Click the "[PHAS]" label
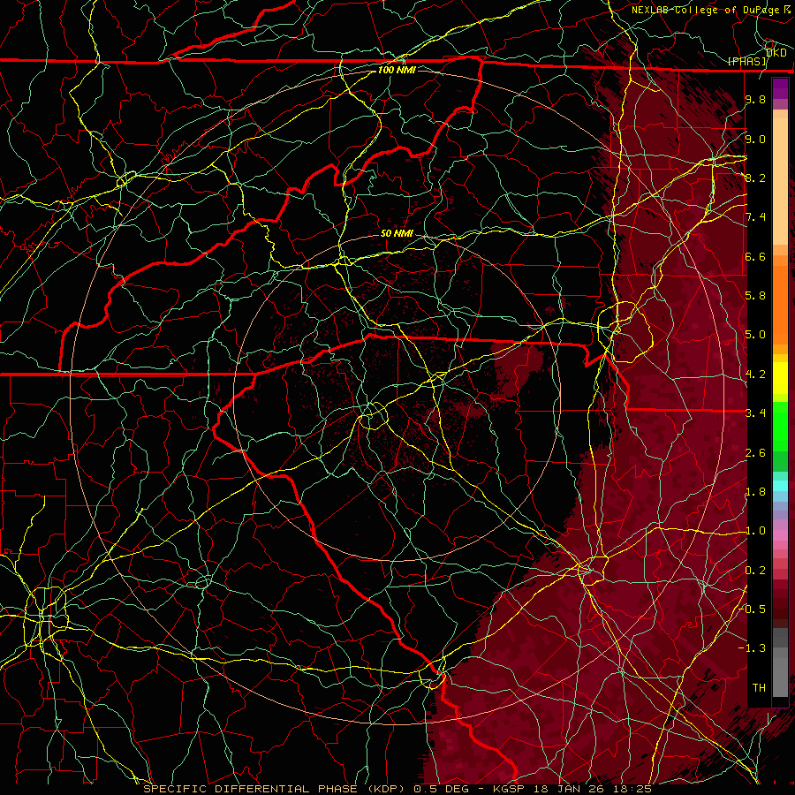This screenshot has height=795, width=795. (746, 61)
